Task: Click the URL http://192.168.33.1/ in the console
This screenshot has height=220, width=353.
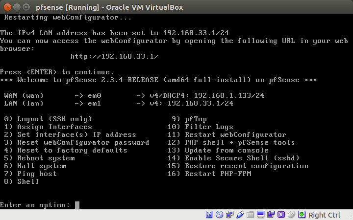Action: coord(114,56)
